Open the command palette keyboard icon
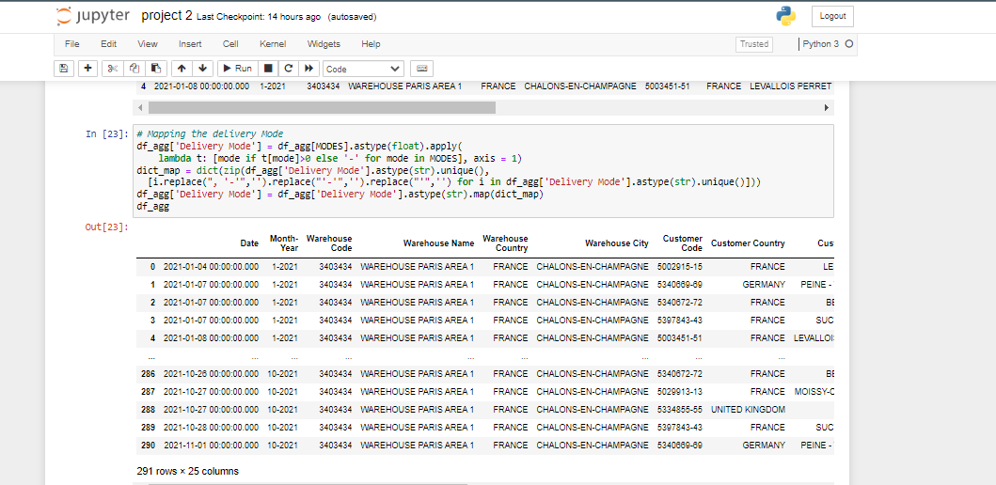 (x=421, y=69)
